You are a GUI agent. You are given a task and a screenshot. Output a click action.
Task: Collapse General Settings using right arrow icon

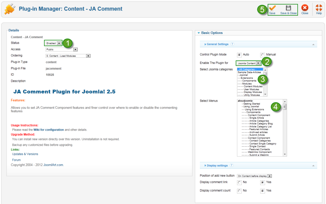tap(205, 44)
